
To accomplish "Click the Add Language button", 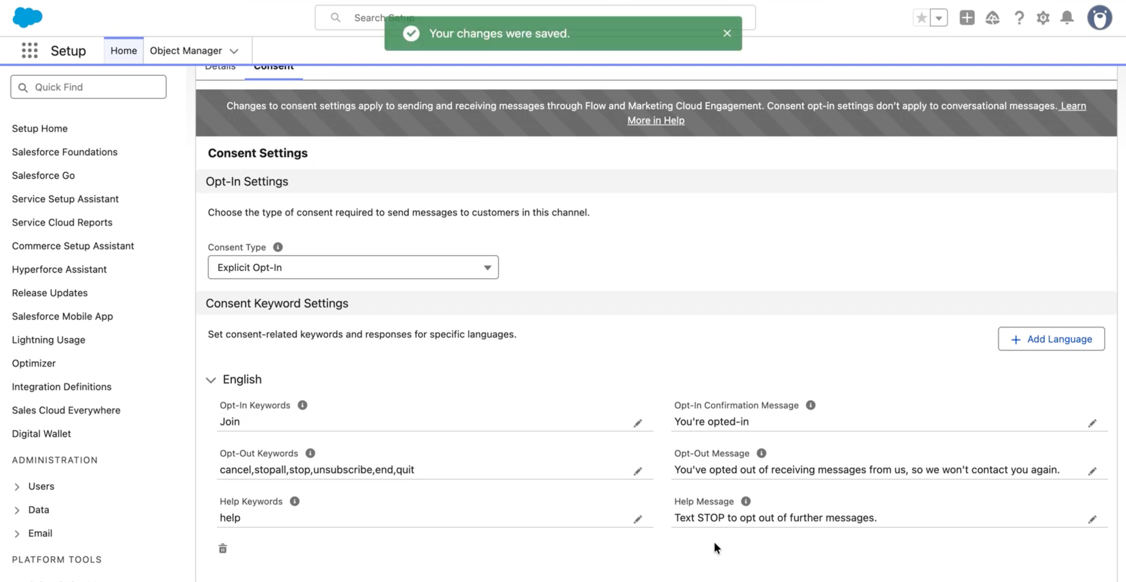I will pyautogui.click(x=1051, y=339).
